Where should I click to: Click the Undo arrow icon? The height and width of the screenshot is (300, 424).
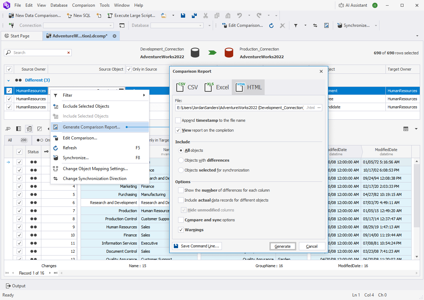(240, 16)
